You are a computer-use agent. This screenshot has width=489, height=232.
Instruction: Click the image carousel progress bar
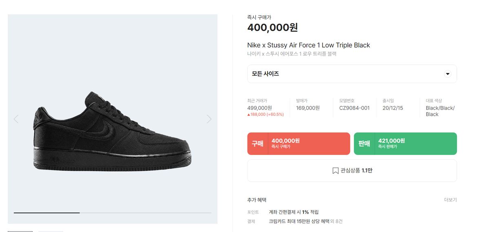113,213
